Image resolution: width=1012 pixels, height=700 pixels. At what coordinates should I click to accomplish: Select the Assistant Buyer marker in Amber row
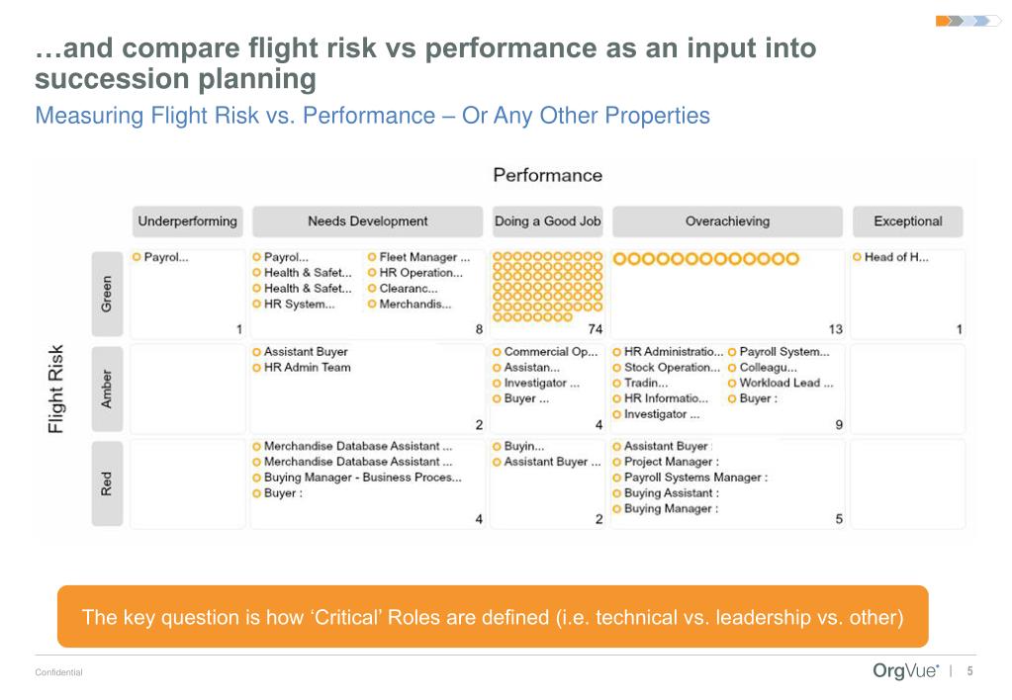tap(256, 352)
